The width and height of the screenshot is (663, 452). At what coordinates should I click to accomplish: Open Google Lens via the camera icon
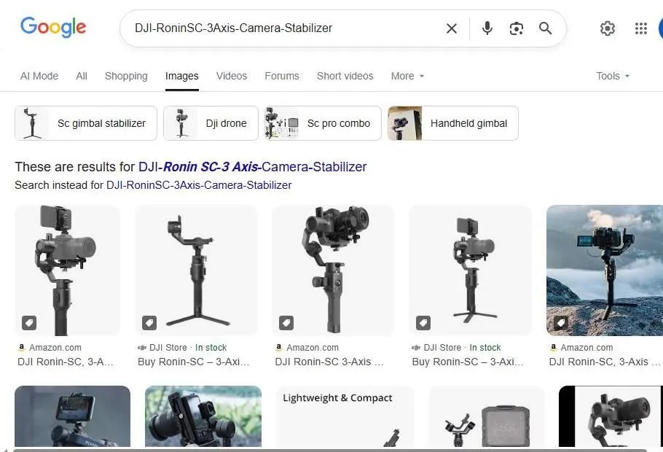tap(517, 28)
